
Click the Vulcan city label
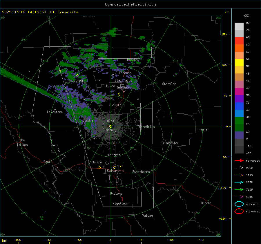pyautogui.click(x=147, y=216)
